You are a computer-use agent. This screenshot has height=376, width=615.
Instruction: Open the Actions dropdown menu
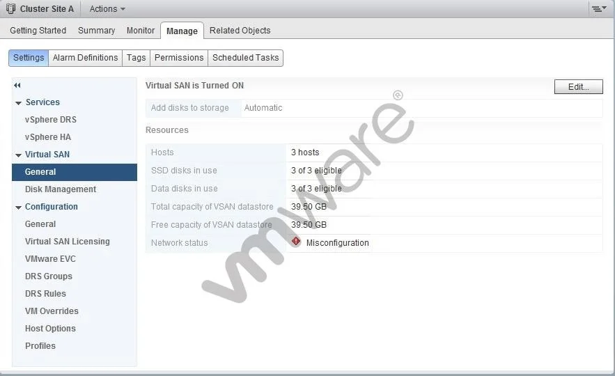click(107, 8)
